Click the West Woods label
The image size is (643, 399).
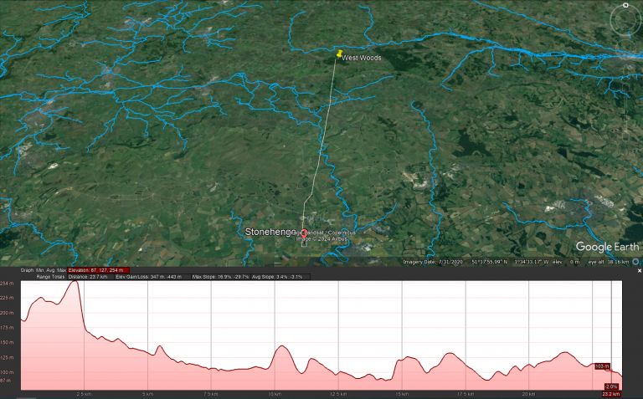click(x=361, y=58)
